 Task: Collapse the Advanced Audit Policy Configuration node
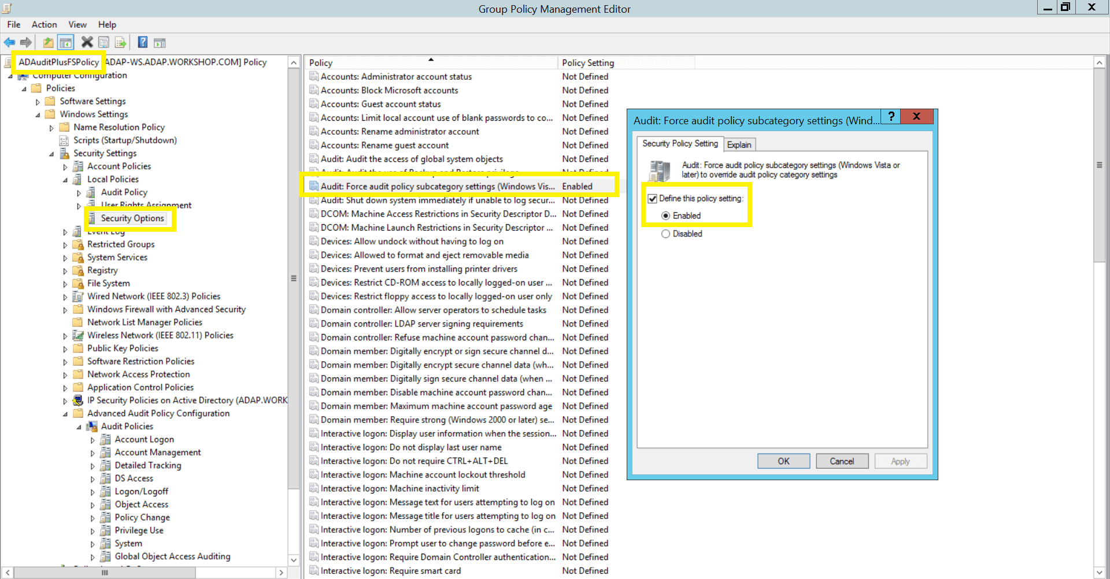65,414
